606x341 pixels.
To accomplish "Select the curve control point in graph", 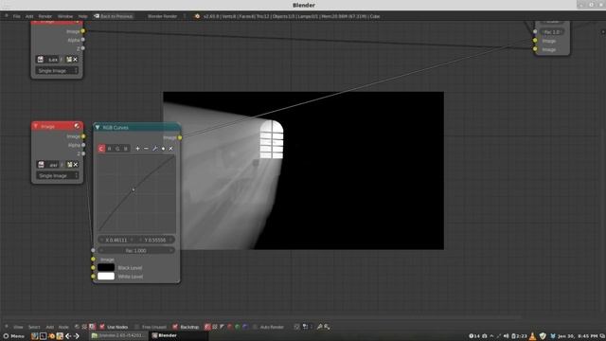I will click(134, 189).
